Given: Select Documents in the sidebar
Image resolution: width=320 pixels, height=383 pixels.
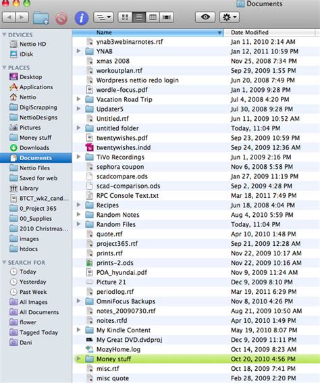Looking at the screenshot, I should pos(36,158).
